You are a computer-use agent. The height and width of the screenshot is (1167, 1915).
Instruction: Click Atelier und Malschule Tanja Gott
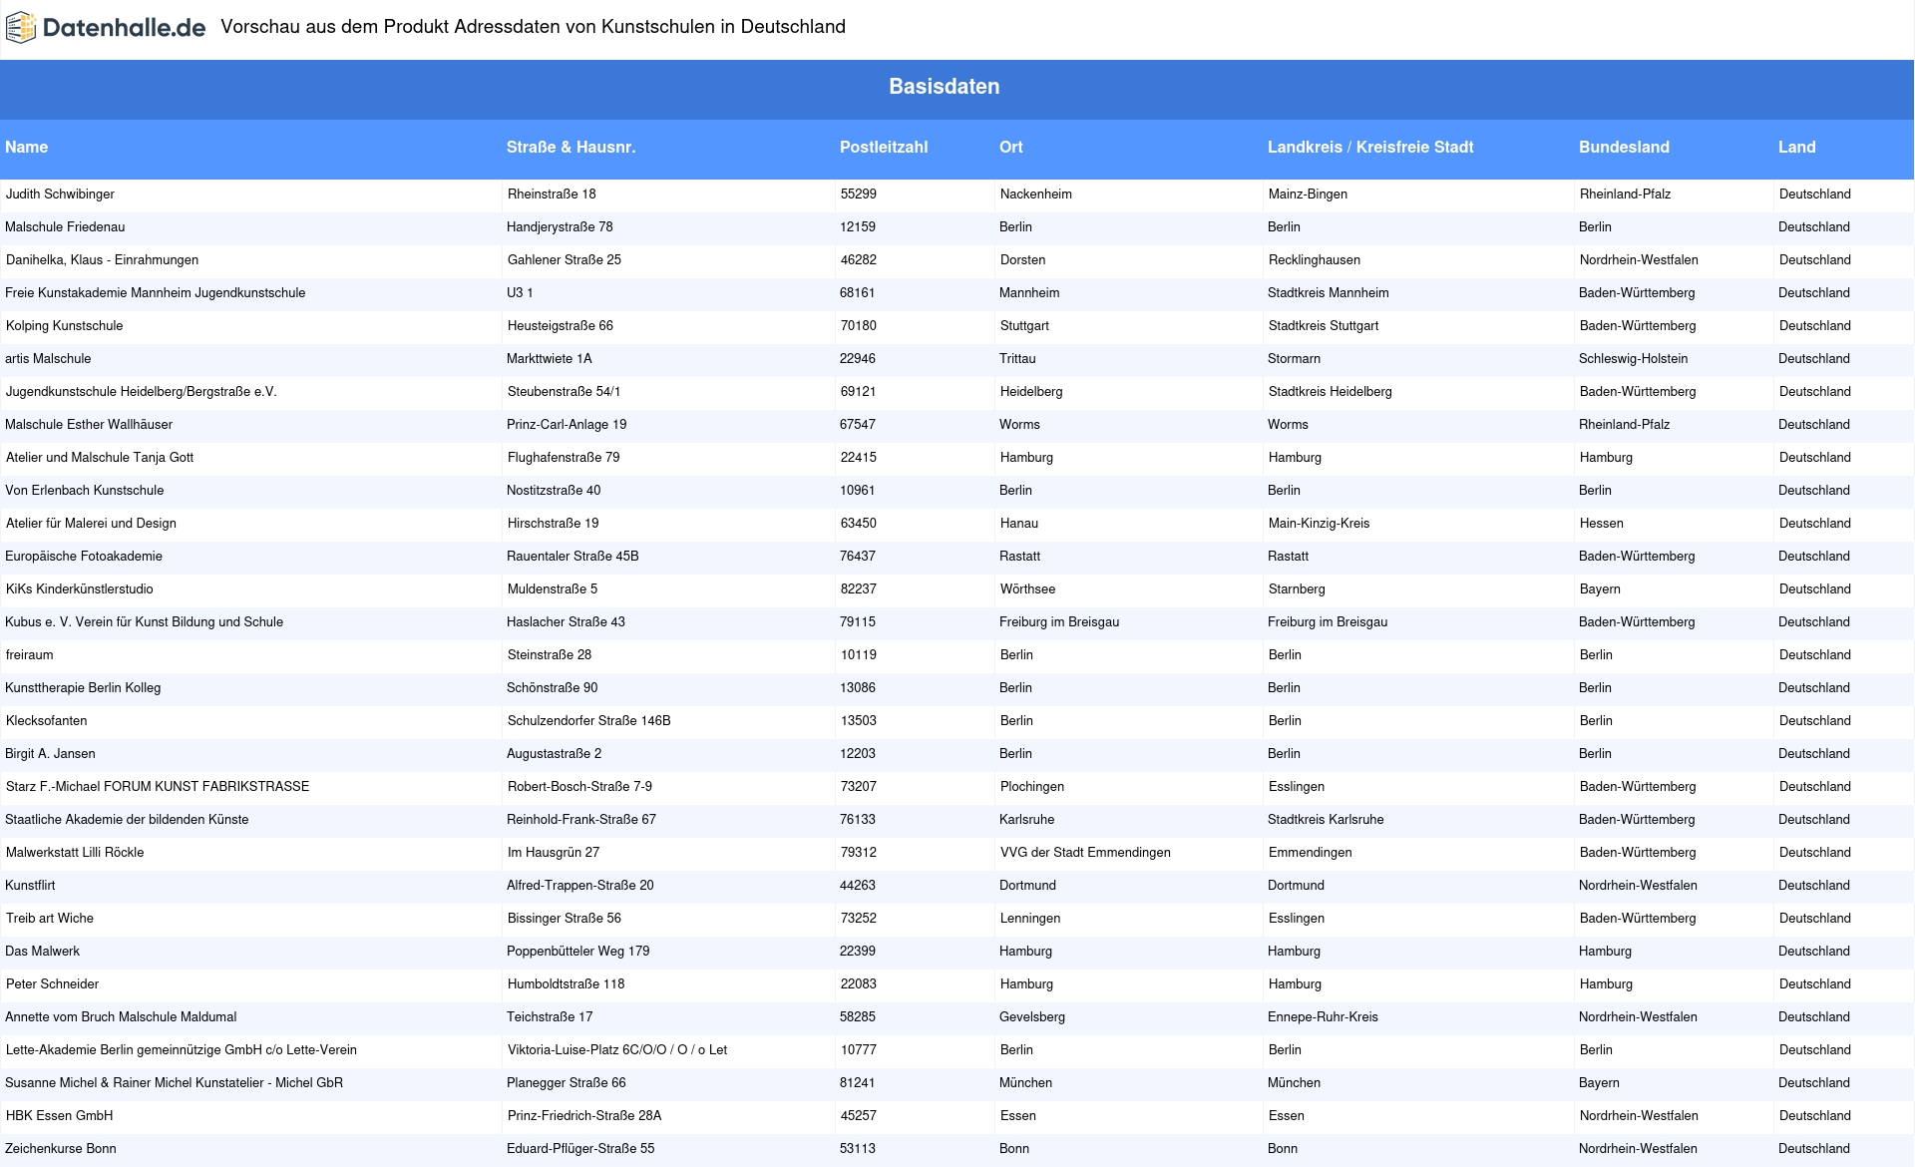[x=100, y=458]
